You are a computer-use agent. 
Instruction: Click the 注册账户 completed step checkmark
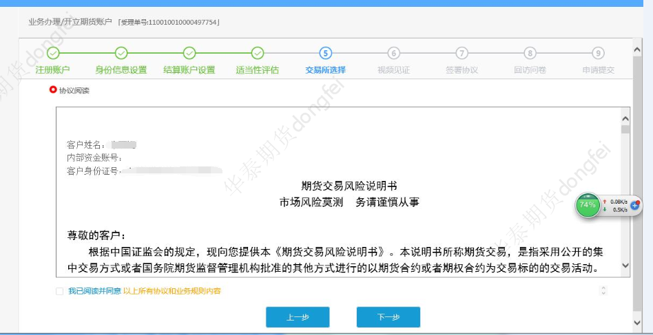[x=53, y=53]
